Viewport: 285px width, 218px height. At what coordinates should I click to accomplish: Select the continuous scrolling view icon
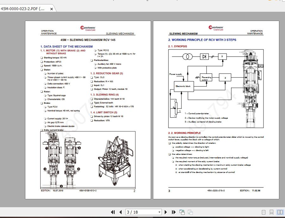click(x=271, y=212)
